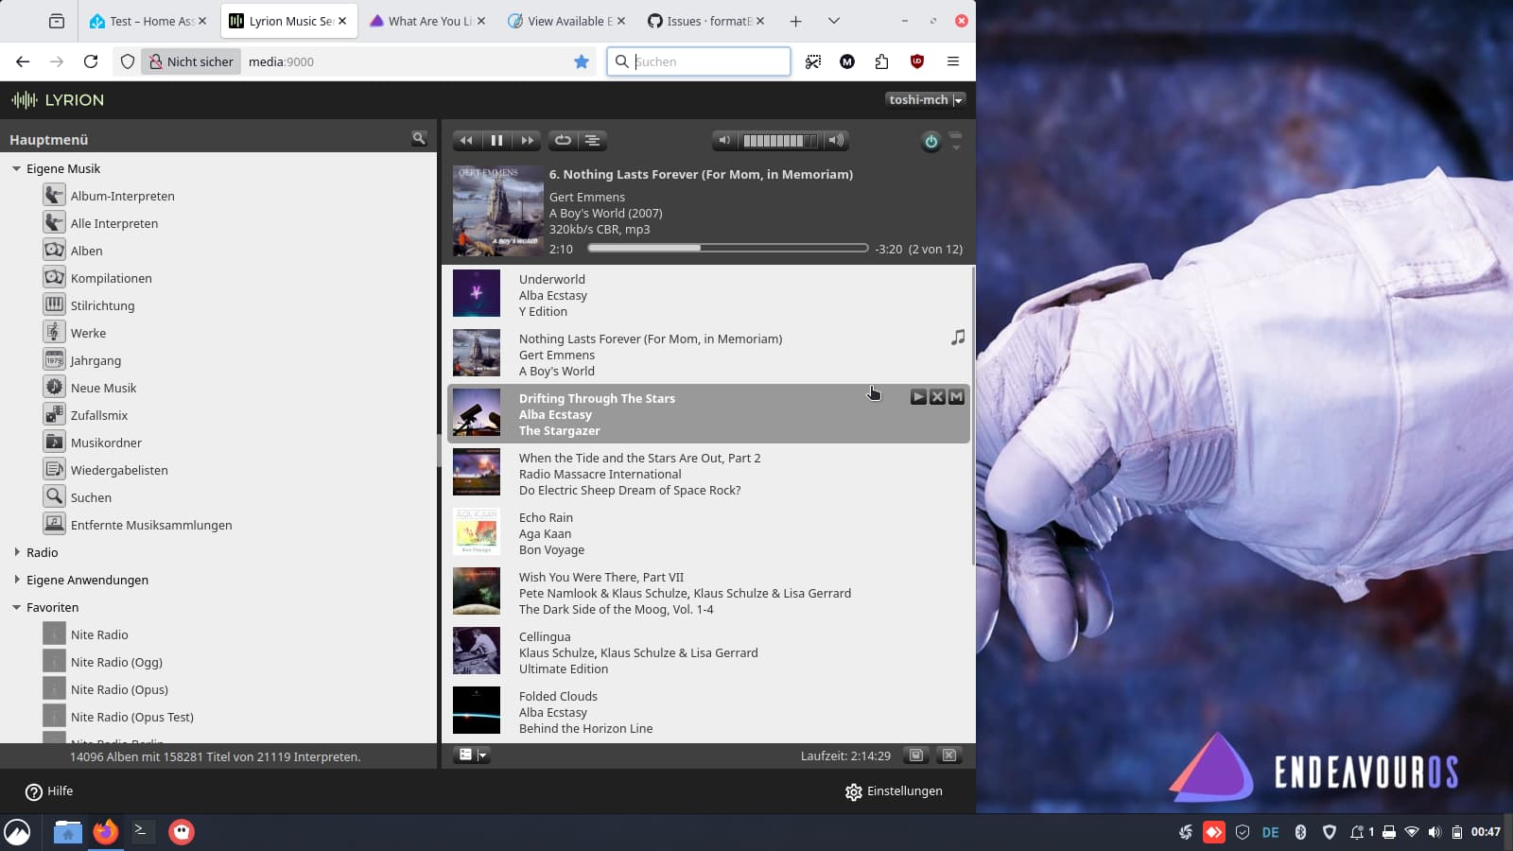Select Nite Radio (Ogg) favorite
1513x851 pixels.
(x=116, y=662)
